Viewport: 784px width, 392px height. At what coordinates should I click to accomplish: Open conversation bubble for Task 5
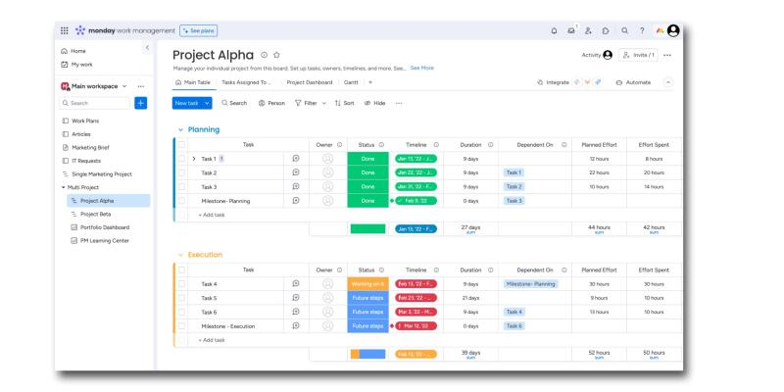pos(296,298)
